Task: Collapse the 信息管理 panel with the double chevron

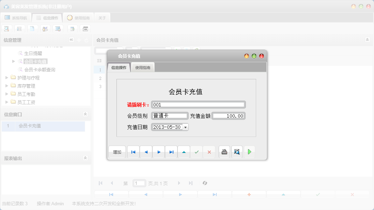Action: tap(72, 40)
